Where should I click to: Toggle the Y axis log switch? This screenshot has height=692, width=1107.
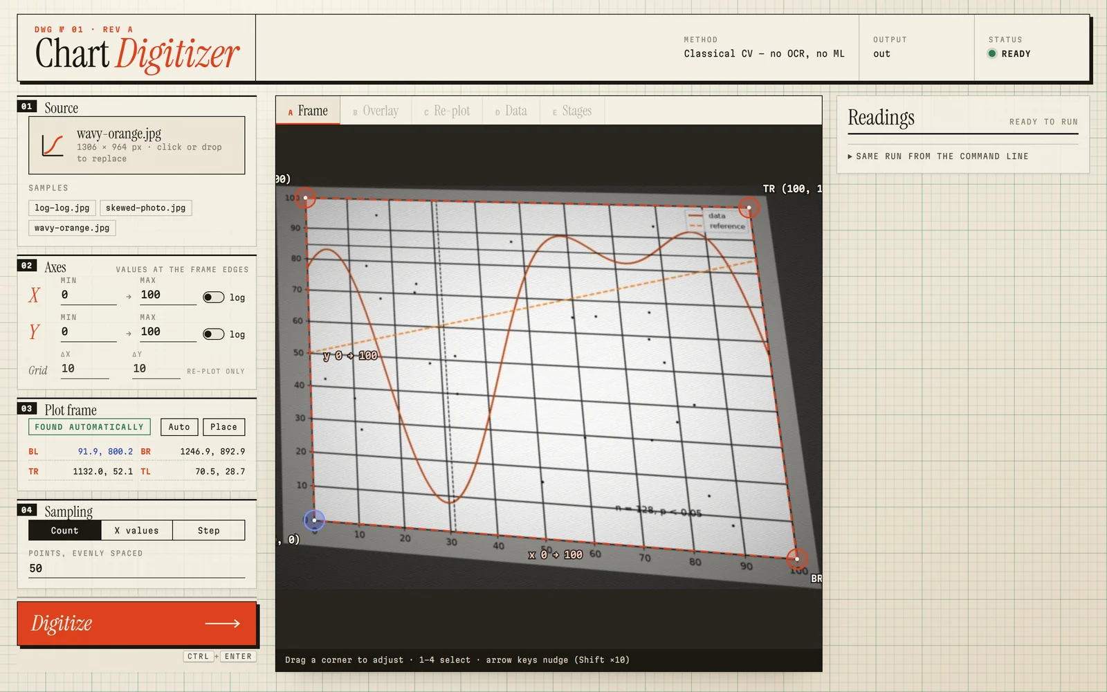(213, 334)
